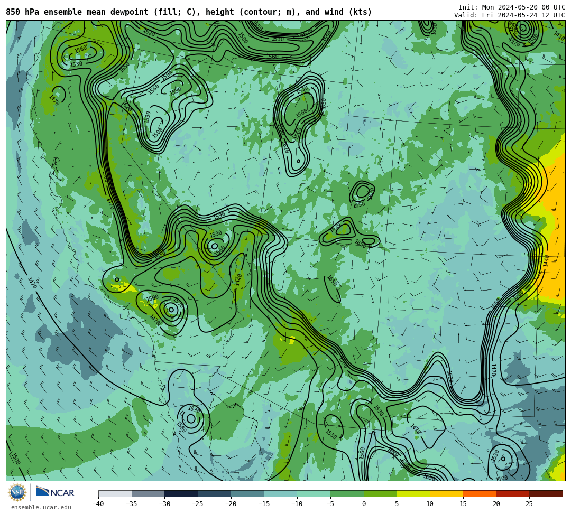Click the -5 to 0 green colorbar swatch
Screen dimensions: 571x514
(x=347, y=493)
